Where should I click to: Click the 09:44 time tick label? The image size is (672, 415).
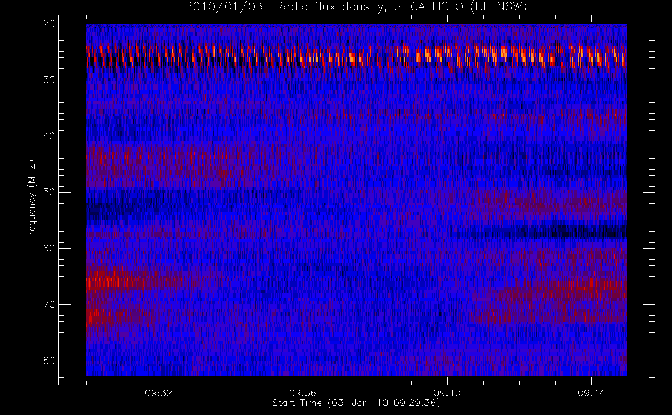(591, 393)
